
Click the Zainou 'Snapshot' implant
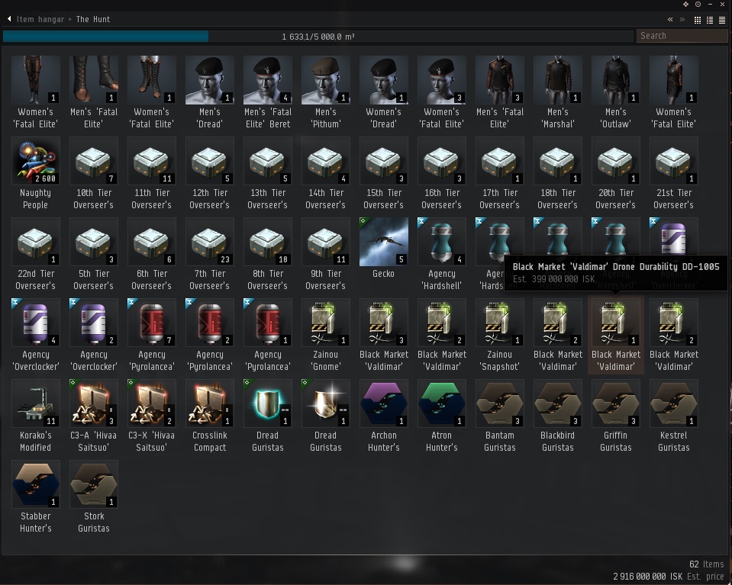click(499, 335)
